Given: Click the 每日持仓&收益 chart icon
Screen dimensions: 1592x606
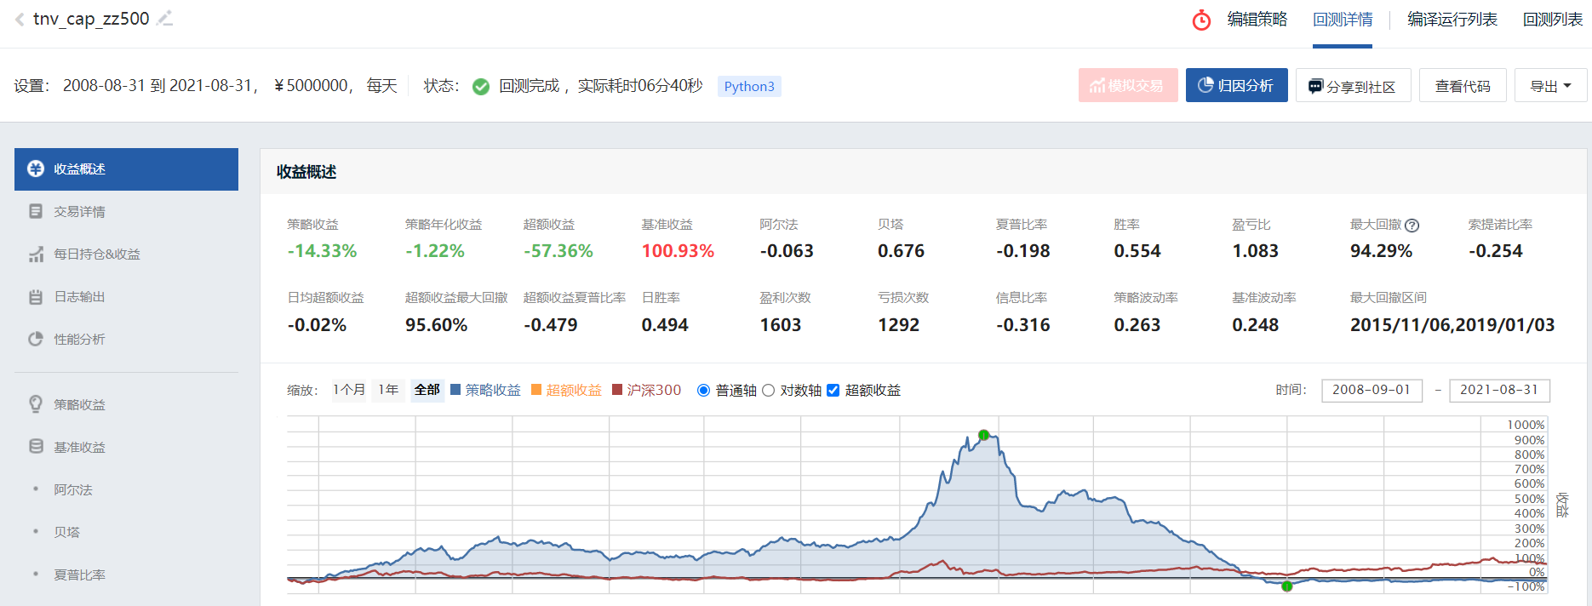Looking at the screenshot, I should click(x=36, y=254).
